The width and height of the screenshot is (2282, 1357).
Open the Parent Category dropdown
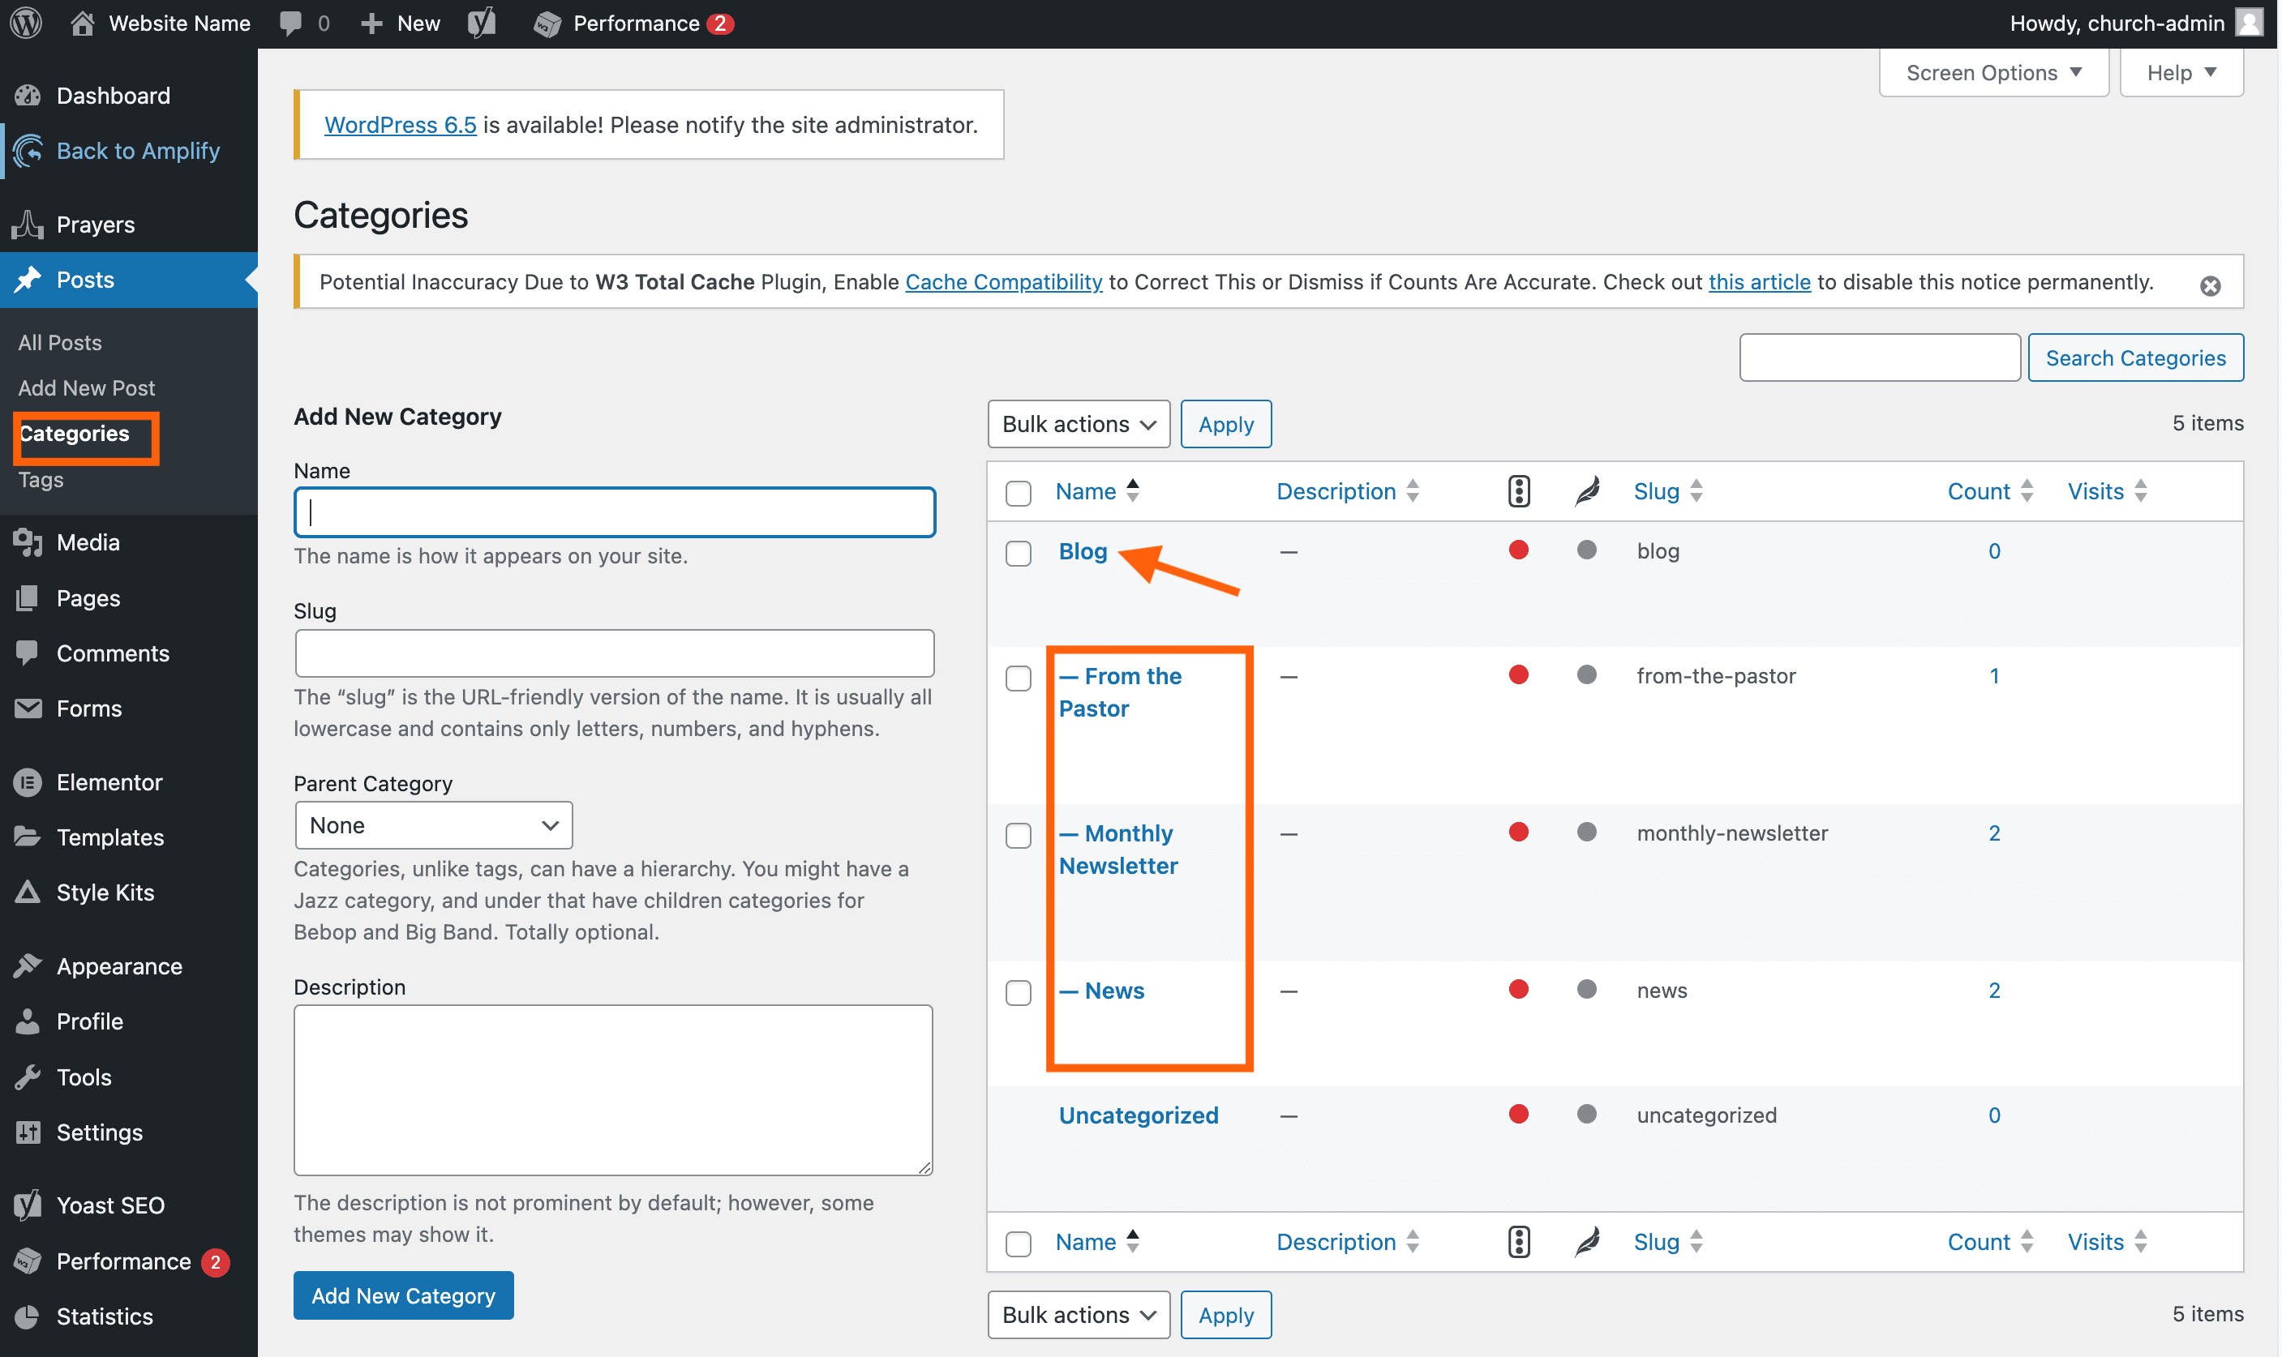click(434, 824)
